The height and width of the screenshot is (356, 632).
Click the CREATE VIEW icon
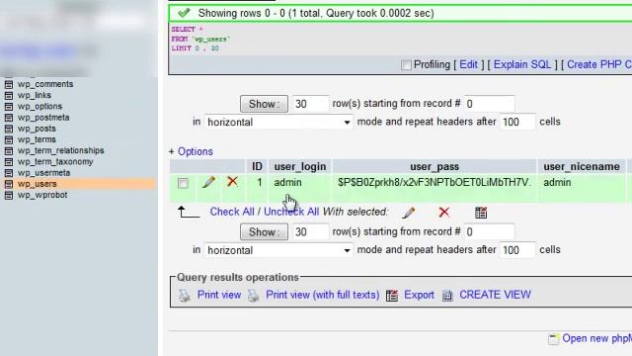447,296
